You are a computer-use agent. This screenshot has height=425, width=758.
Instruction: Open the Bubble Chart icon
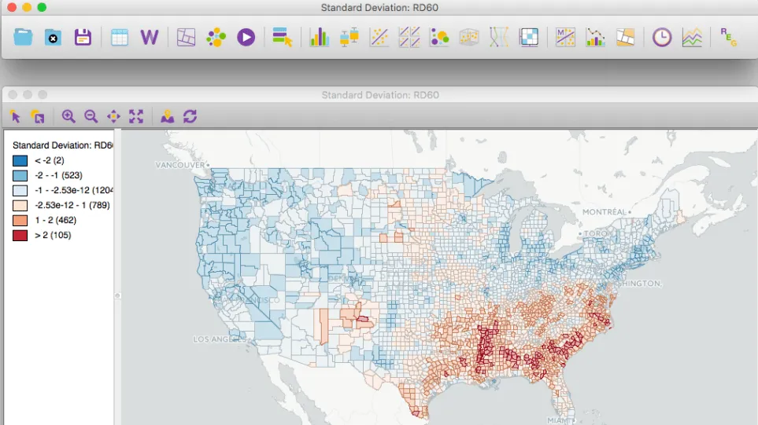[439, 37]
